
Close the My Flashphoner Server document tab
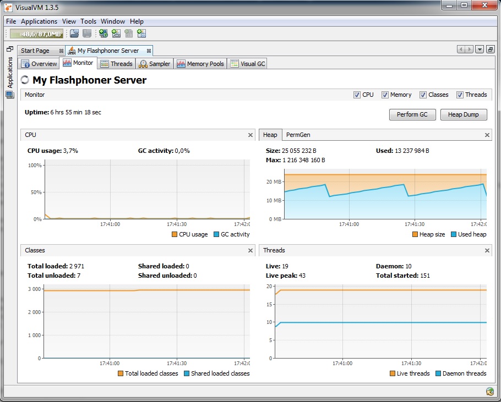[x=149, y=51]
